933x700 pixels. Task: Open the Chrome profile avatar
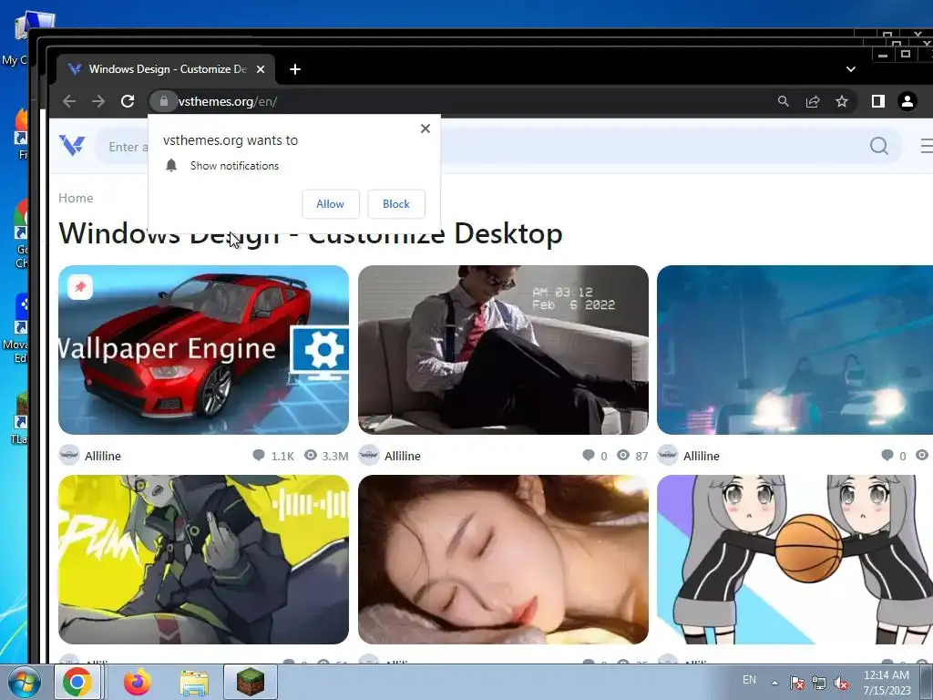pos(907,102)
